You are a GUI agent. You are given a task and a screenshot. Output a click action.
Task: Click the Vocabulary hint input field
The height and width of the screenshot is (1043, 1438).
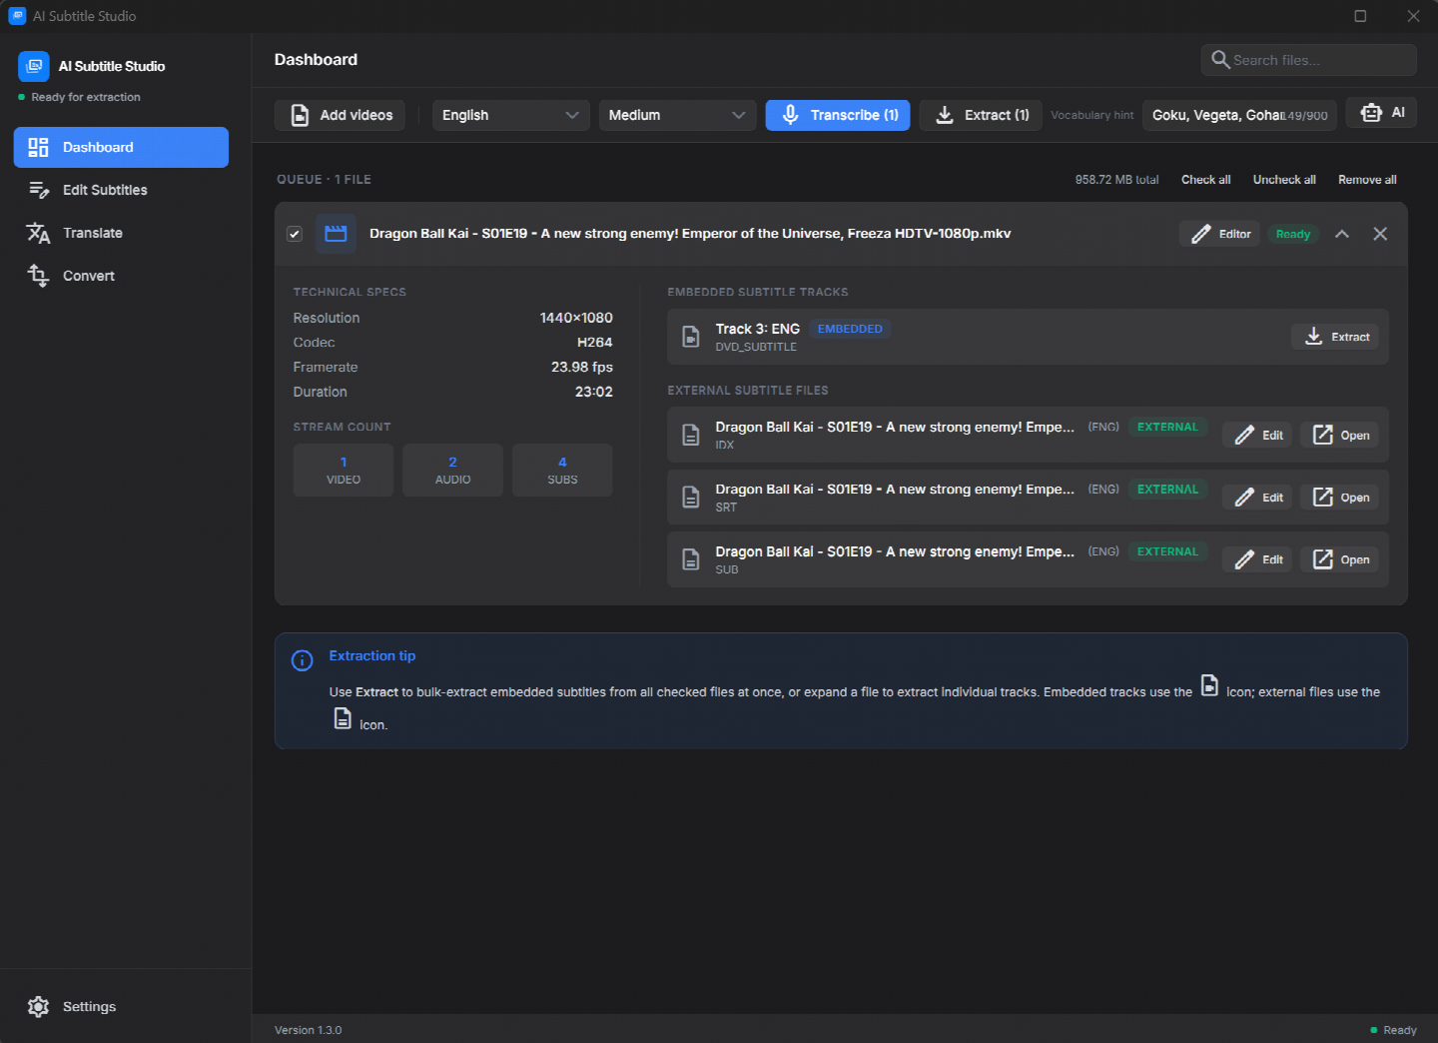(x=1239, y=115)
